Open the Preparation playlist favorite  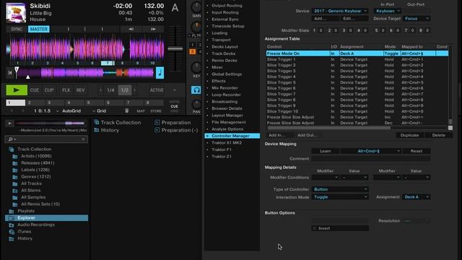pos(173,122)
